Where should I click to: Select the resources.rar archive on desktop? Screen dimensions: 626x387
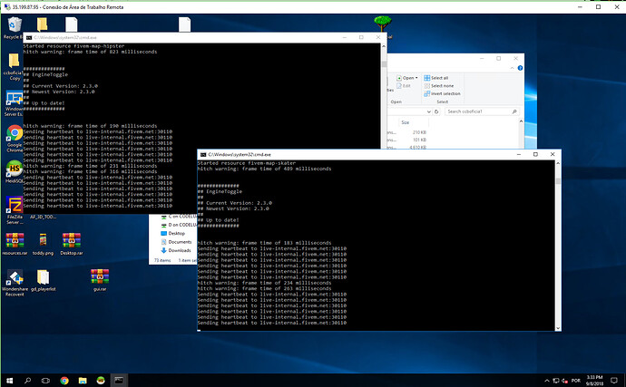[x=15, y=242]
